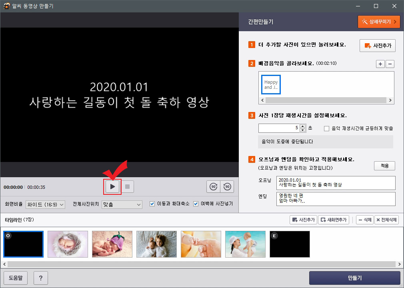Click the + icon to add background music
The width and height of the screenshot is (404, 288).
(x=380, y=64)
